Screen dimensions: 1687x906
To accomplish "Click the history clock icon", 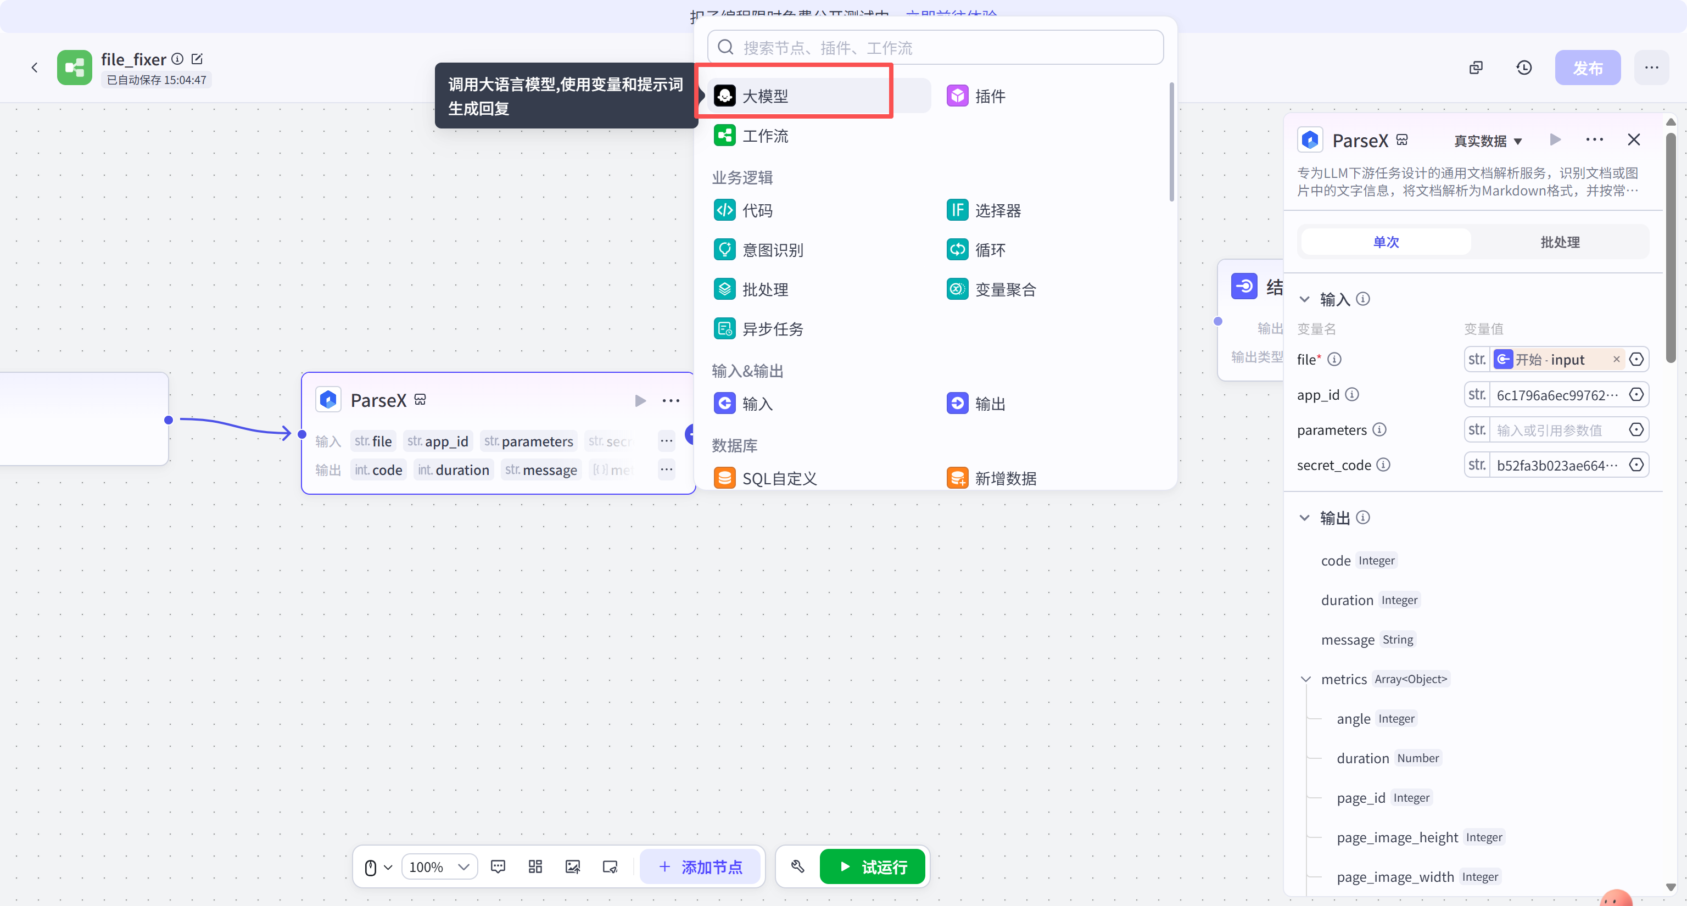I will (x=1523, y=68).
